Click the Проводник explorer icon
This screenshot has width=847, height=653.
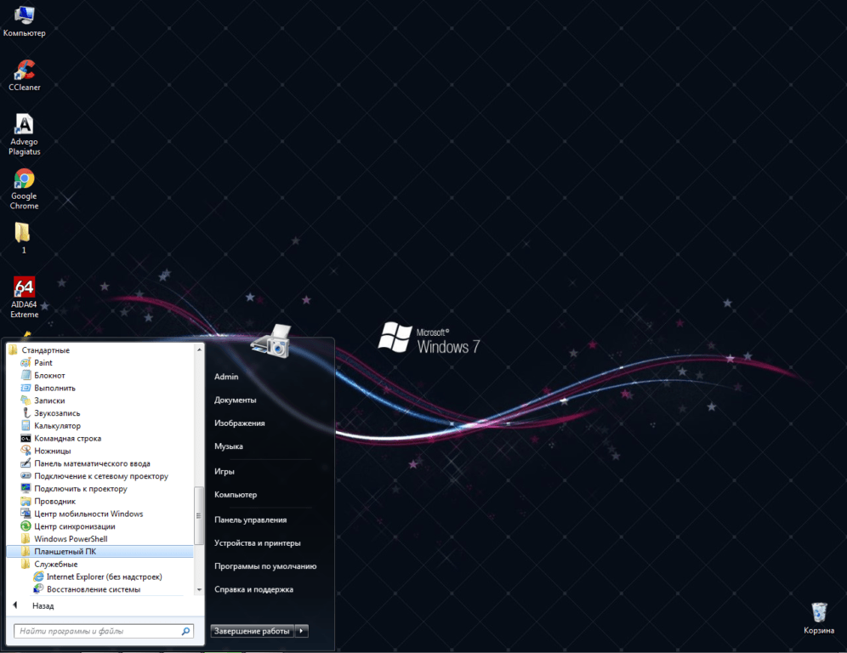[26, 501]
